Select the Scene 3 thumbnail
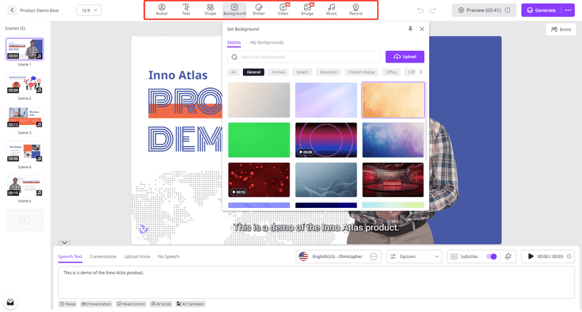582x312 pixels. tap(25, 118)
